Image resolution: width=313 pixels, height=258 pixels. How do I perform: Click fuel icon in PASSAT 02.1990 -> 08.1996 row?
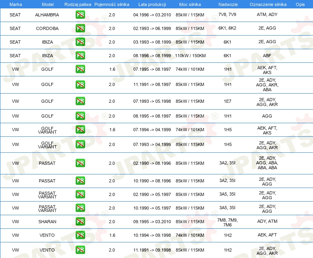pos(80,163)
